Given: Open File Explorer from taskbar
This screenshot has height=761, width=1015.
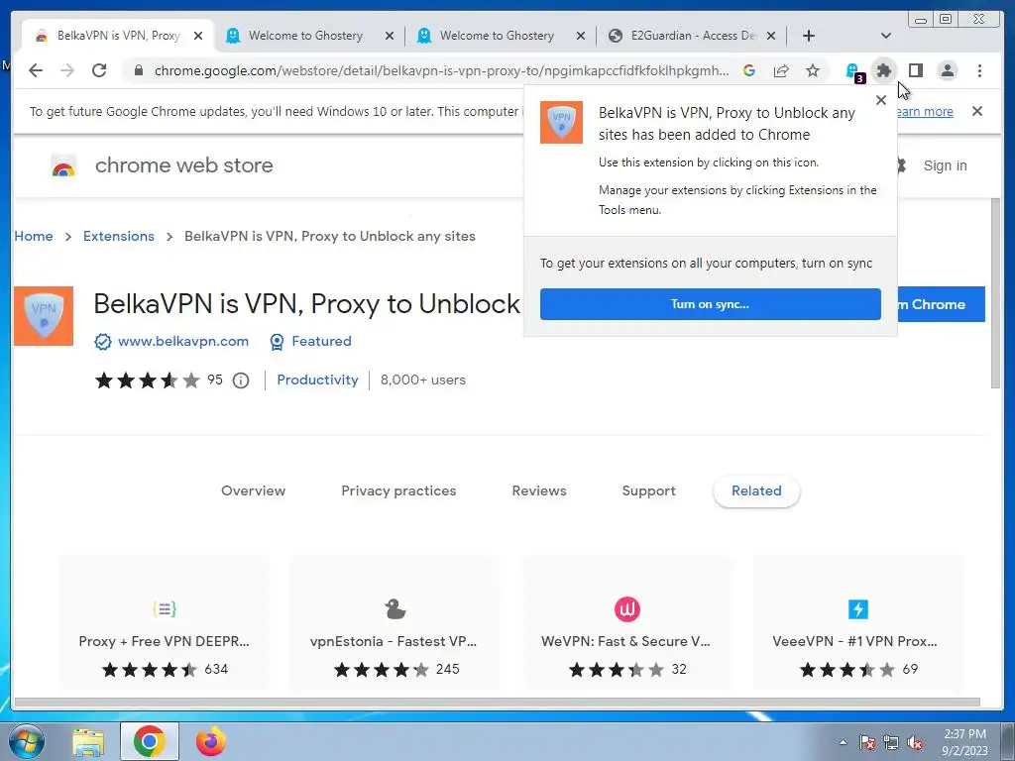Looking at the screenshot, I should click(88, 741).
